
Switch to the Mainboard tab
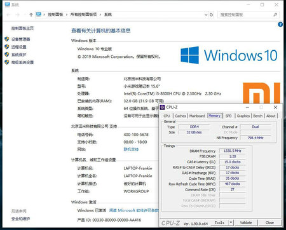(197, 116)
